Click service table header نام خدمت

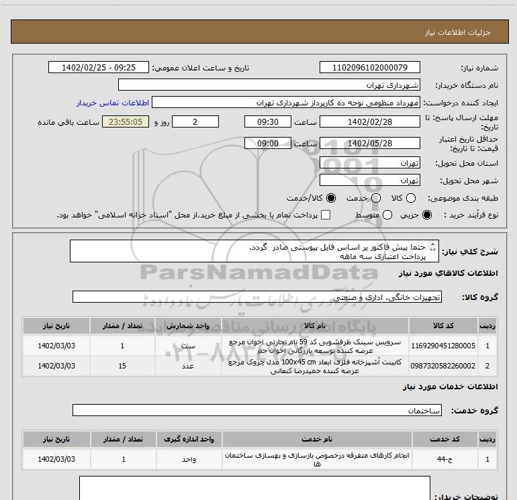317,439
